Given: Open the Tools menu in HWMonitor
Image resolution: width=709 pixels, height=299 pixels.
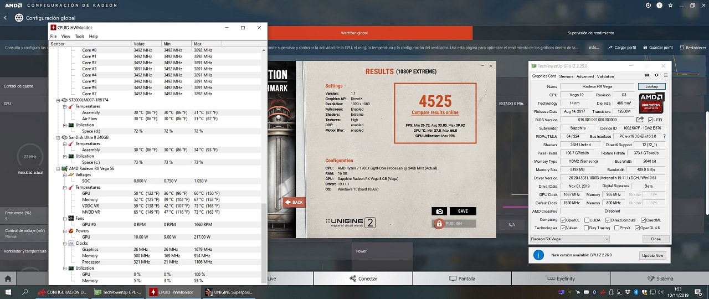Looking at the screenshot, I should [x=79, y=37].
